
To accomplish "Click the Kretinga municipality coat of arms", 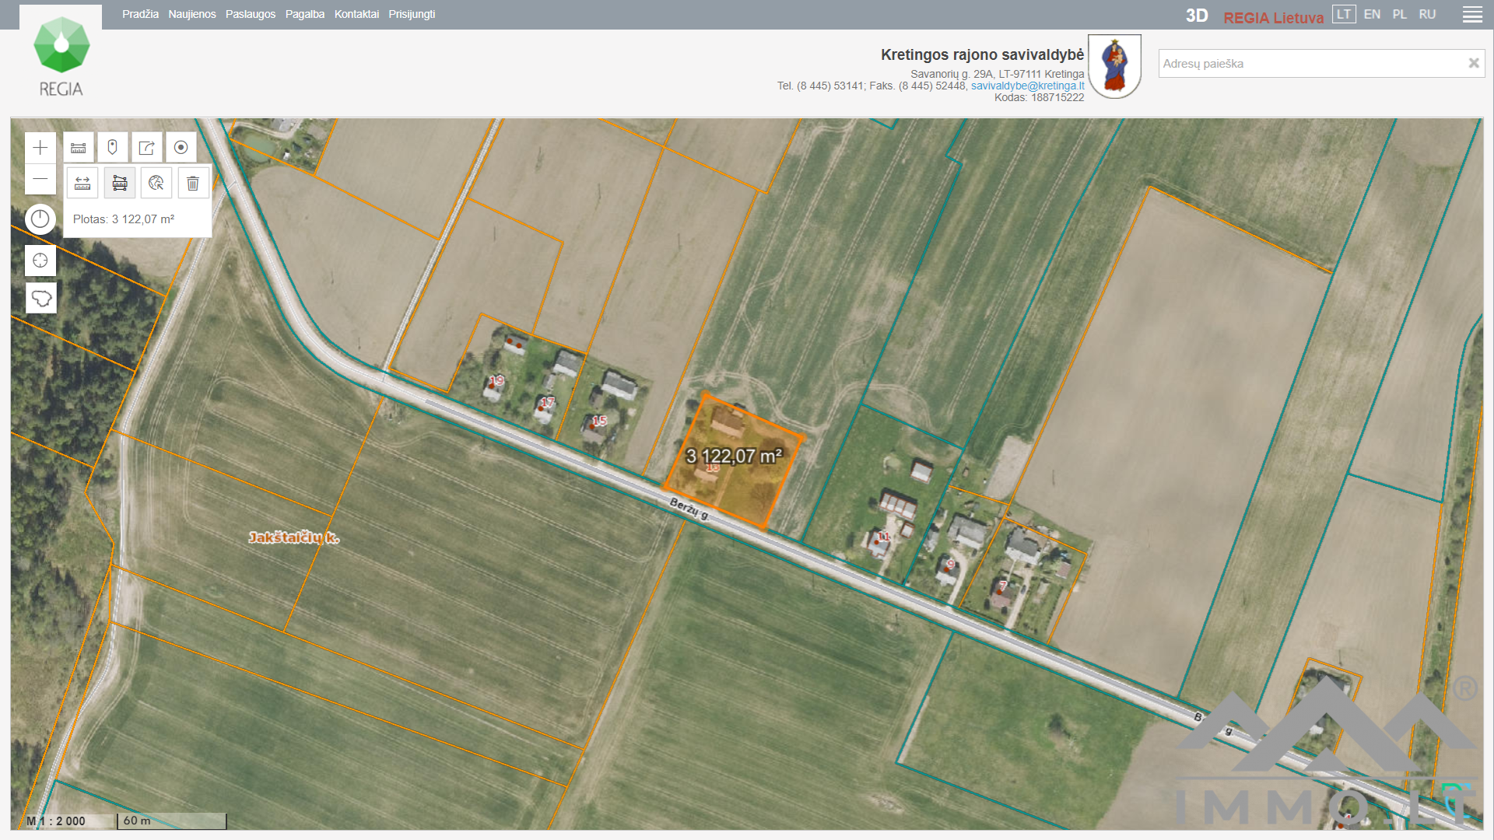I will click(x=1114, y=66).
